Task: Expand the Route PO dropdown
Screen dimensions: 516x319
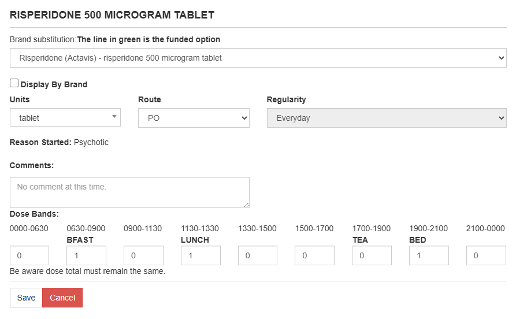Action: (x=194, y=118)
